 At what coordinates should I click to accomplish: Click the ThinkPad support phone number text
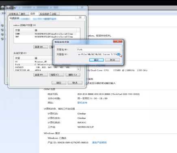coord(108,94)
